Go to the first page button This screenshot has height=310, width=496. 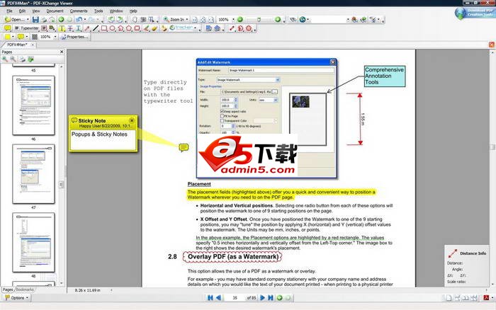click(x=210, y=298)
